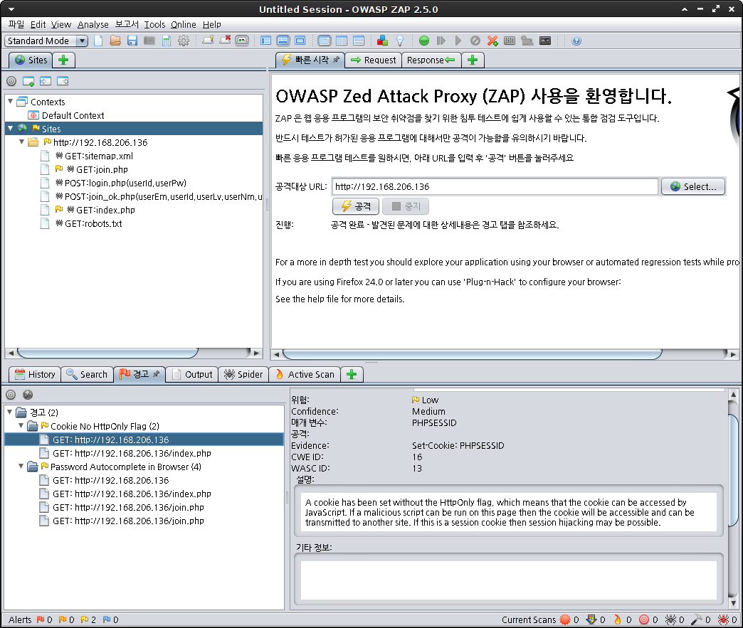
Task: Open the Options gear icon
Action: click(184, 41)
